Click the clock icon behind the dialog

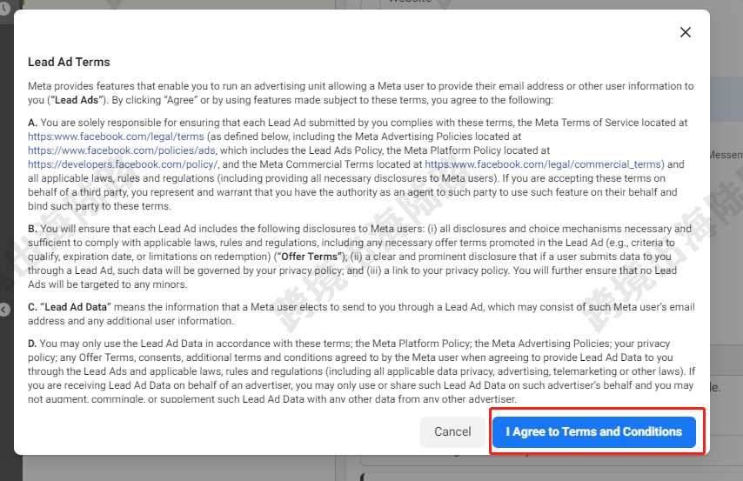4,8
